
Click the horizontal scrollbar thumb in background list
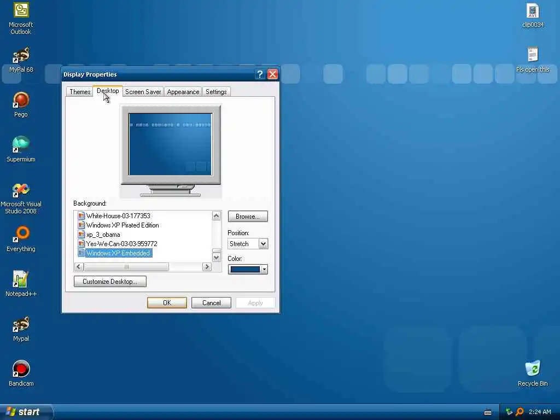(x=126, y=267)
